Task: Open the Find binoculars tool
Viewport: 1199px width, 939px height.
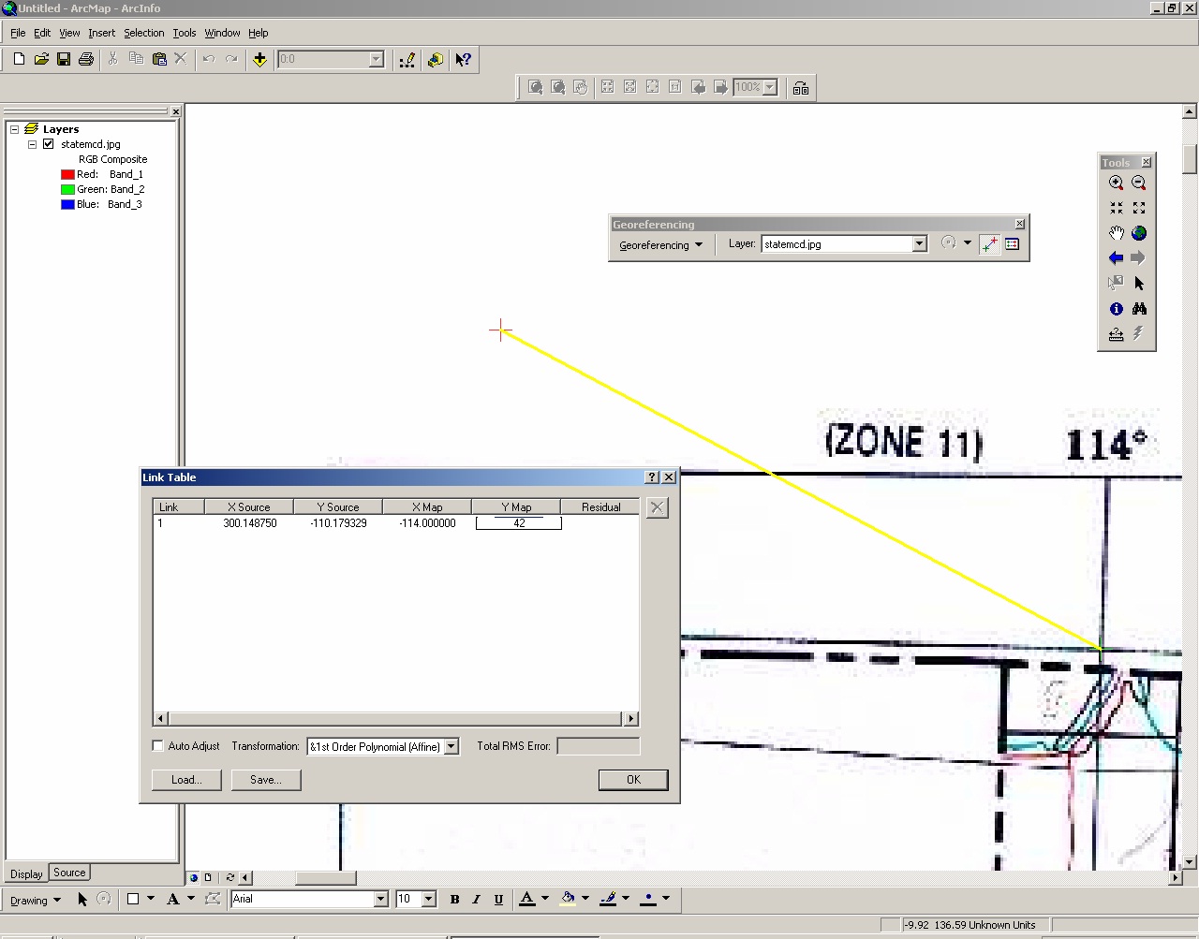Action: pyautogui.click(x=1139, y=308)
